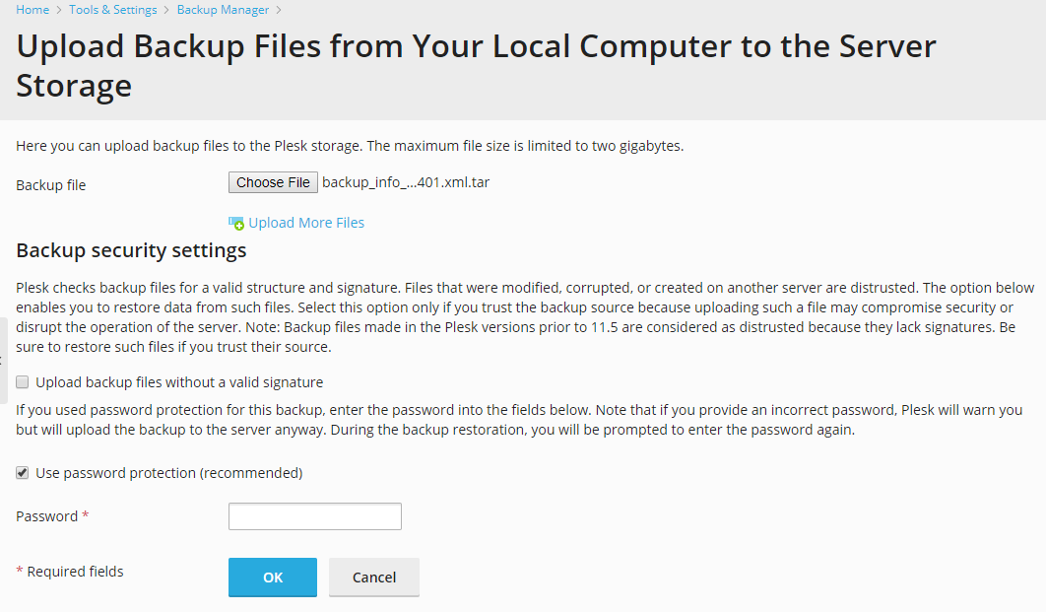This screenshot has height=612, width=1046.
Task: Cancel the backup upload
Action: coord(374,578)
